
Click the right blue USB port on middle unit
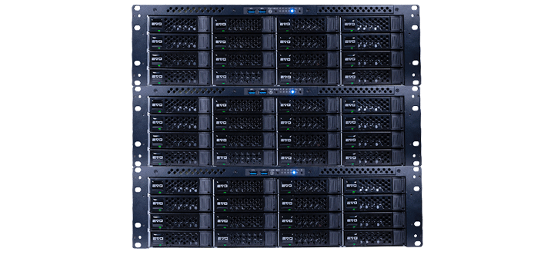262,92
